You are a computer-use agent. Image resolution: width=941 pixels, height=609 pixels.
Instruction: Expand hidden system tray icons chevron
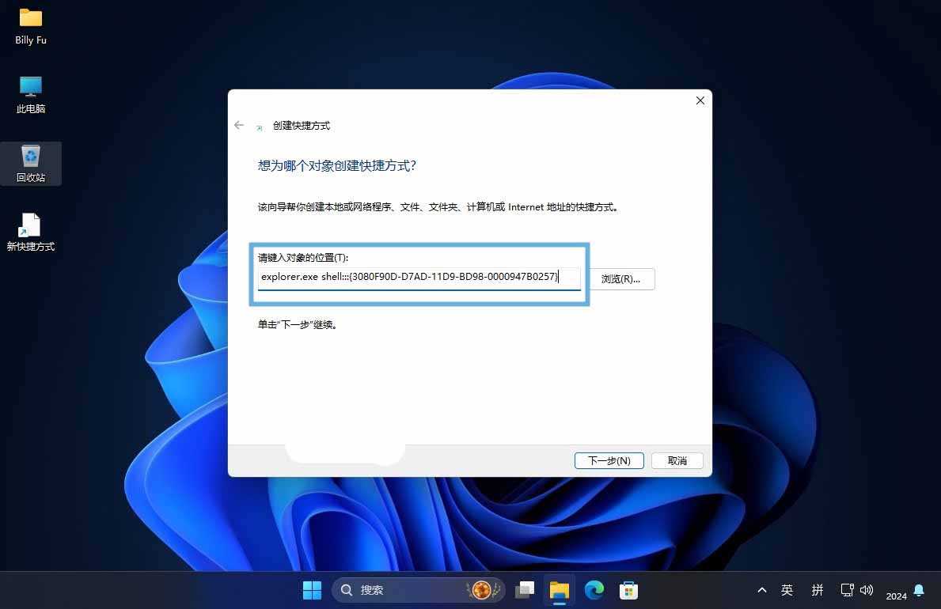click(x=761, y=590)
